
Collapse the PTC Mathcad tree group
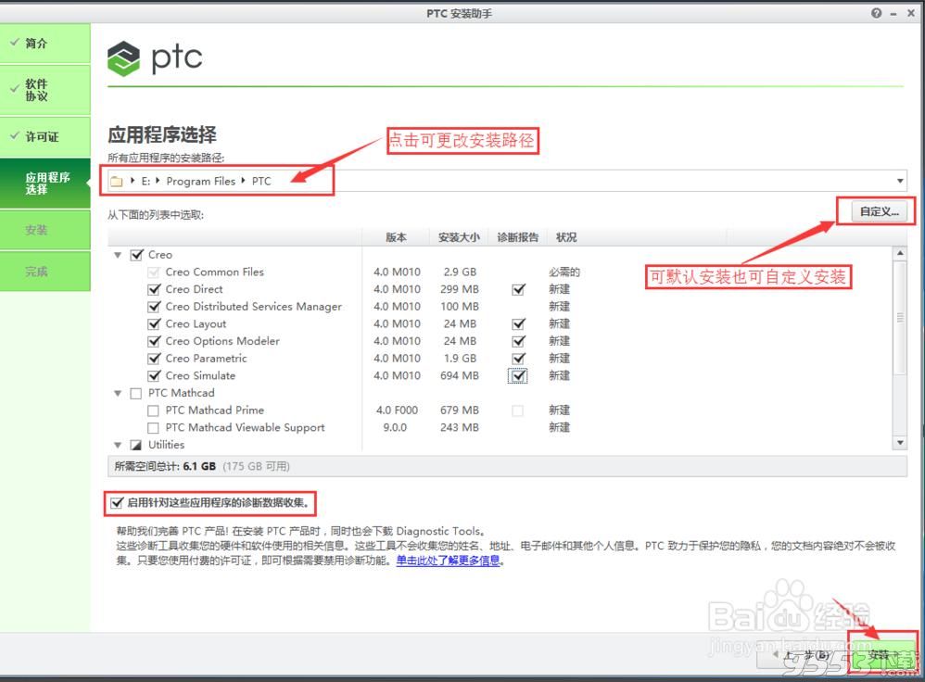[118, 393]
